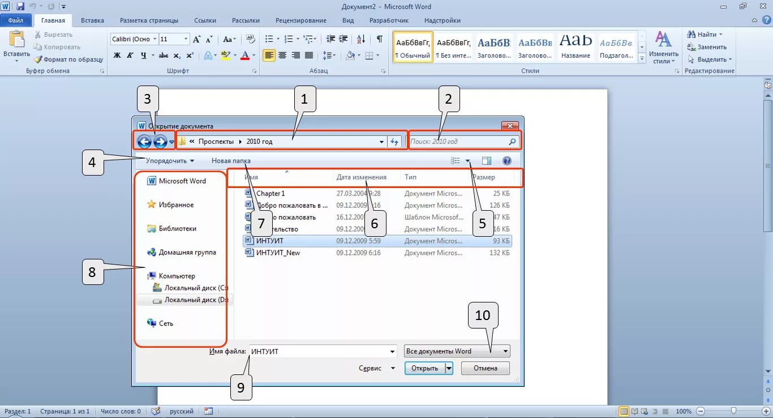Switch to the Вставка ribbon tab
The image size is (773, 418).
click(92, 20)
